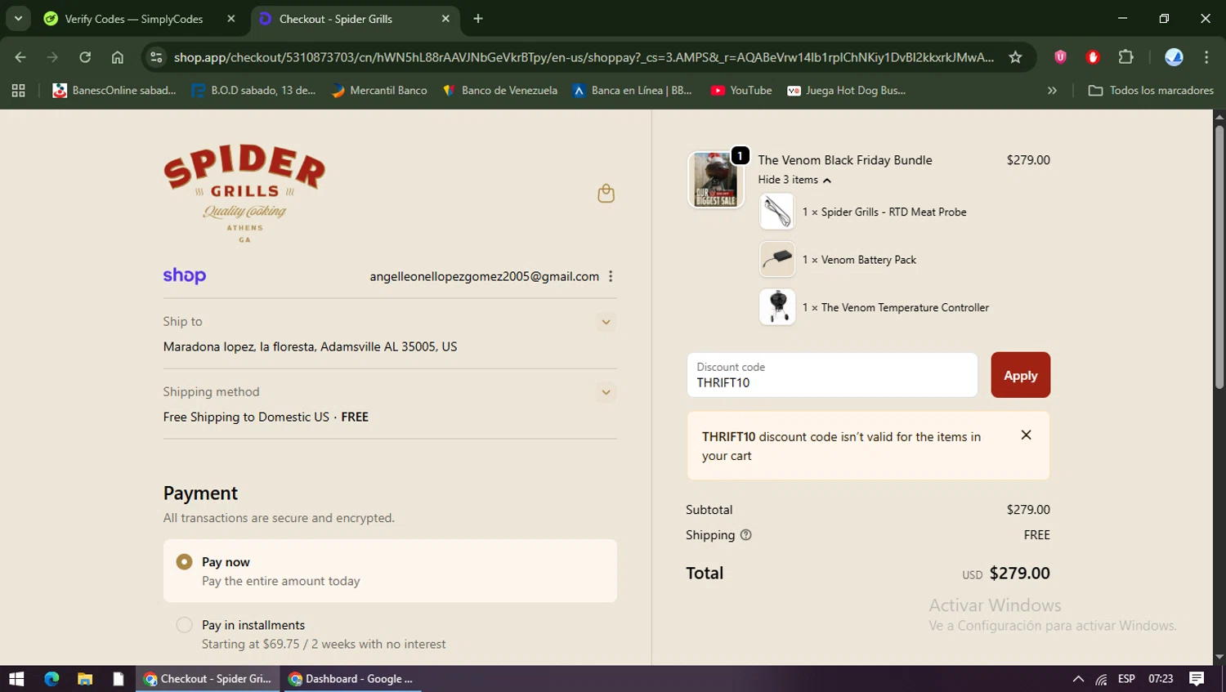The image size is (1226, 692).
Task: Open Chrome three-dot menu
Action: 1206,57
